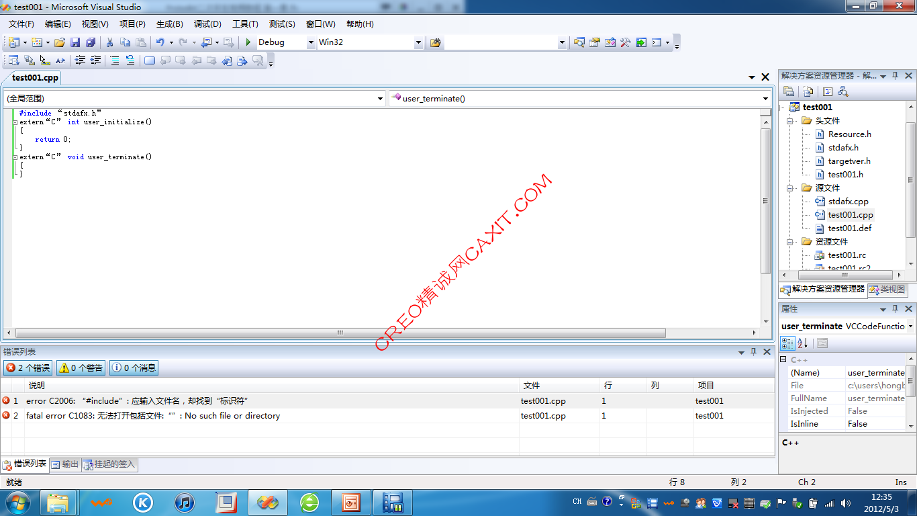The height and width of the screenshot is (516, 917).
Task: Click the iTunes music icon in the taskbar
Action: tap(185, 502)
